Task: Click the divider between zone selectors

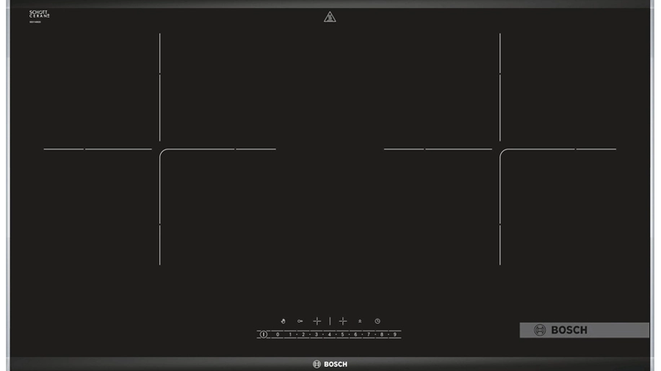Action: (330, 321)
